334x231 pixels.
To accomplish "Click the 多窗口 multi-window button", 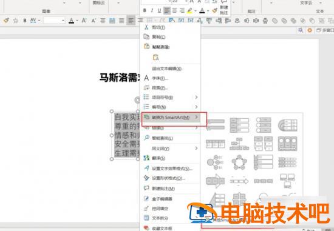I will pos(325,30).
